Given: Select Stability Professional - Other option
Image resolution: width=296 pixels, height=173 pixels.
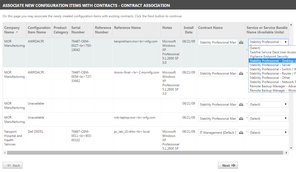Looking at the screenshot, I should coord(270,78).
